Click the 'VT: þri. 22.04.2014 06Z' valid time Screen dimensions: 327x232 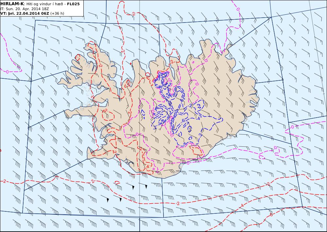coord(25,13)
